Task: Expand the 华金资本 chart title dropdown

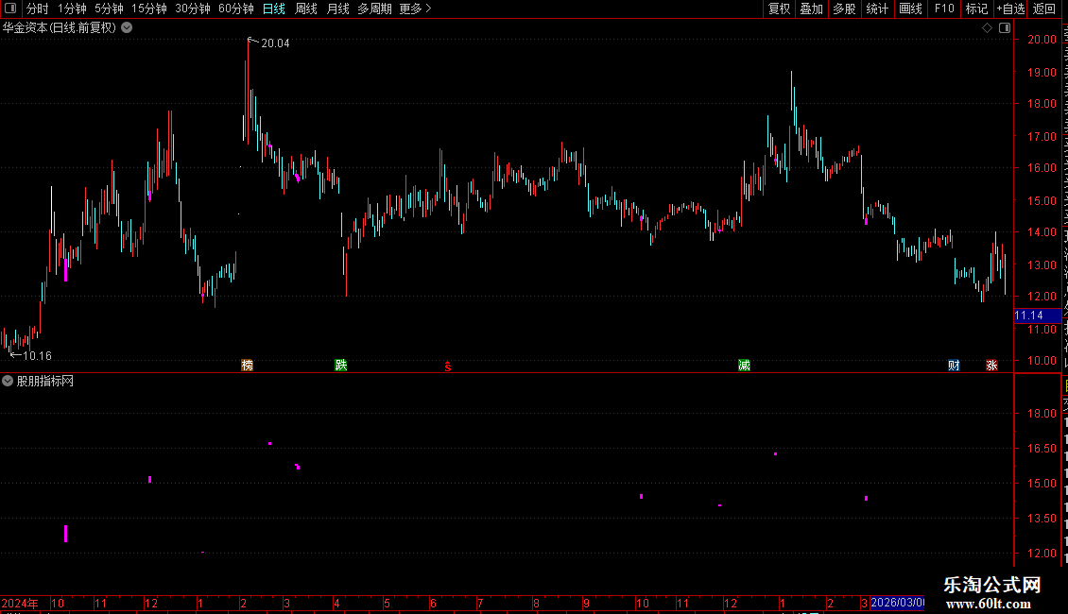Action: [127, 28]
